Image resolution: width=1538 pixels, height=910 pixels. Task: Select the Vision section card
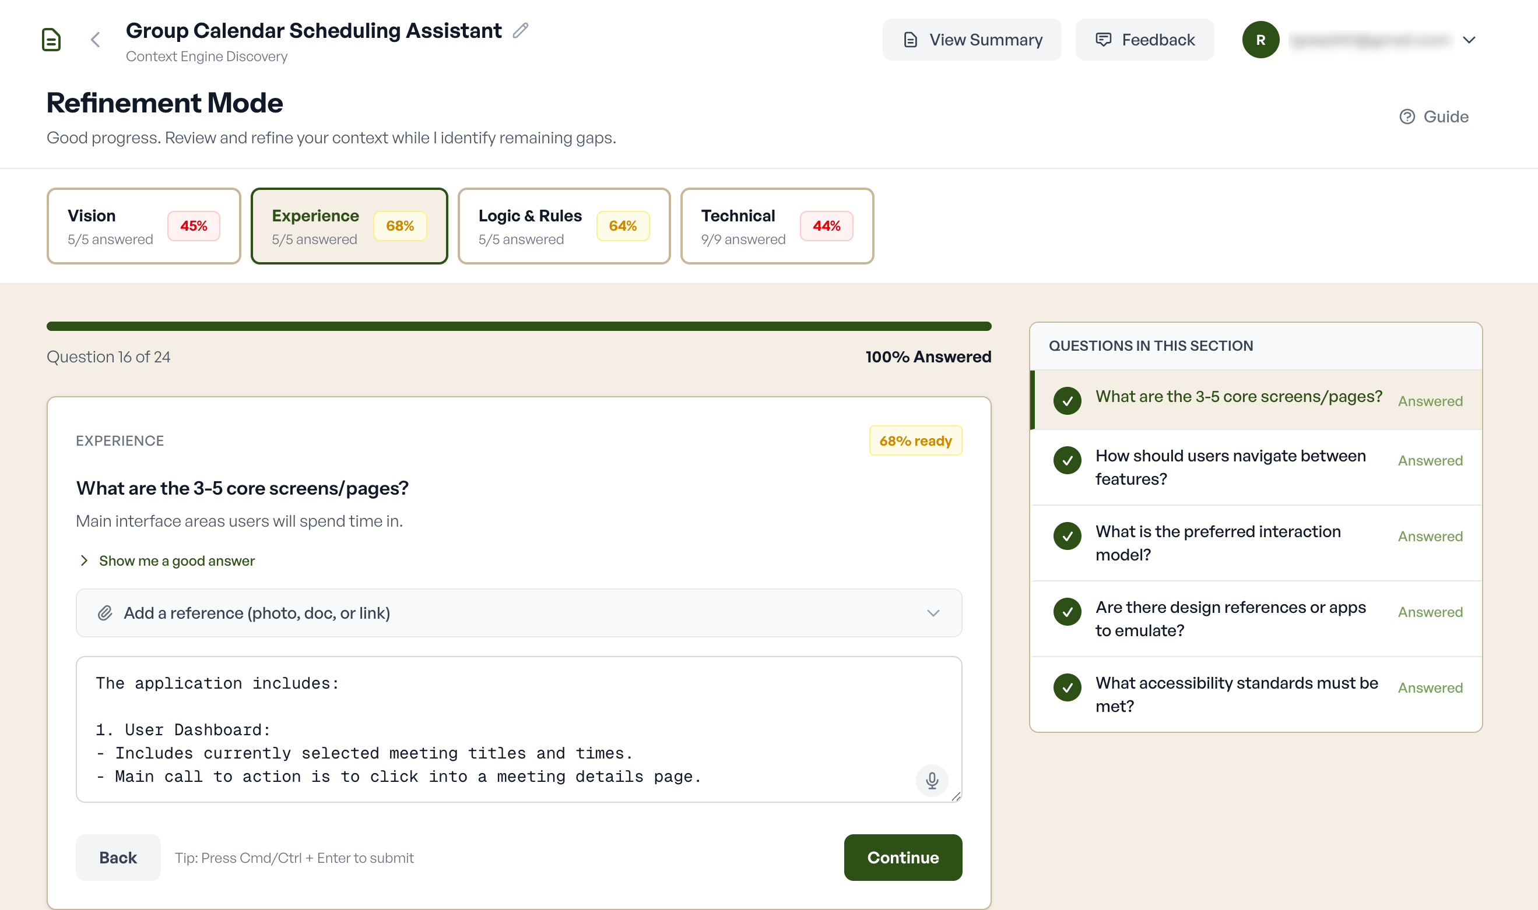pyautogui.click(x=143, y=225)
